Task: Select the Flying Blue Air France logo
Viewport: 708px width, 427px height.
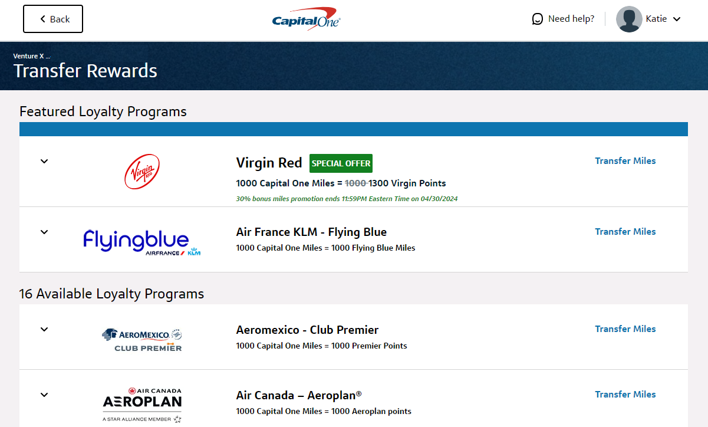Action: (x=141, y=241)
